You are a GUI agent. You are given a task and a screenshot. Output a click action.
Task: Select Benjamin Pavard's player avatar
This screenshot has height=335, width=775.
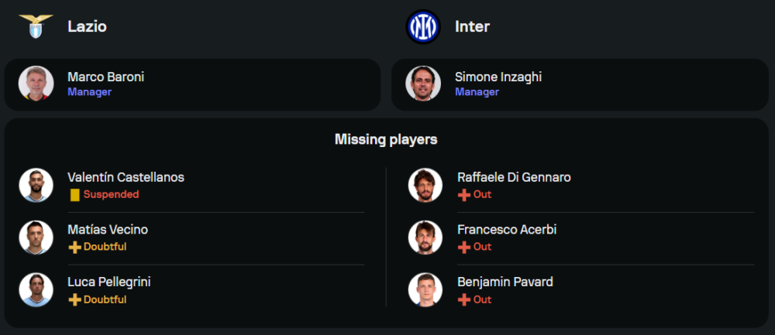click(x=425, y=290)
